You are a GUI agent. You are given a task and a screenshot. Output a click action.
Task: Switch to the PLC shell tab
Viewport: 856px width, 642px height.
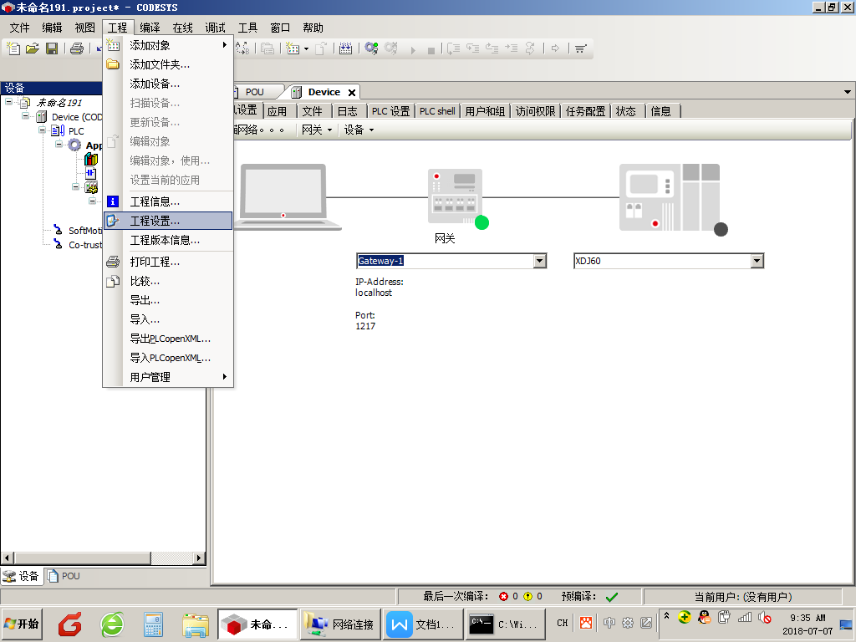pos(437,111)
